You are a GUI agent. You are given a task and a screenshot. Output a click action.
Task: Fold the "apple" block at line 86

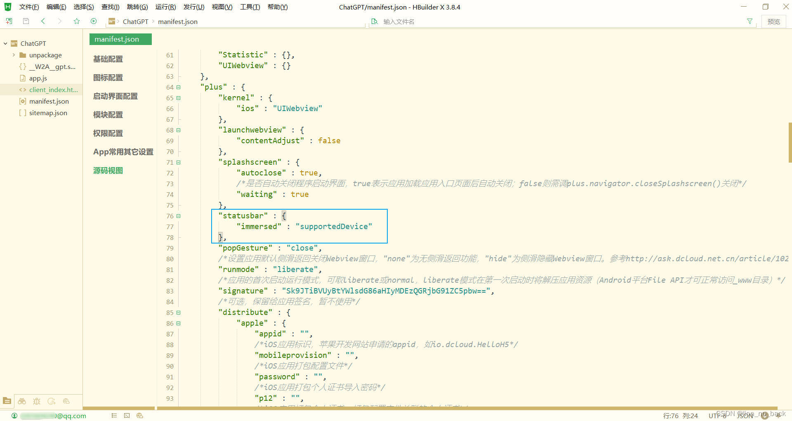click(x=179, y=323)
